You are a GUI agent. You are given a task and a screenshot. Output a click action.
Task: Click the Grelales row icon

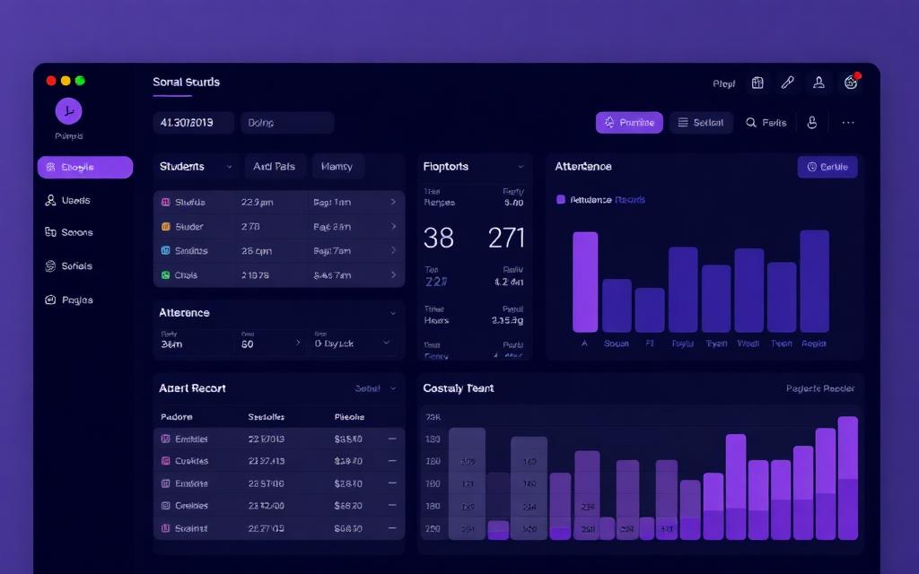(x=166, y=506)
